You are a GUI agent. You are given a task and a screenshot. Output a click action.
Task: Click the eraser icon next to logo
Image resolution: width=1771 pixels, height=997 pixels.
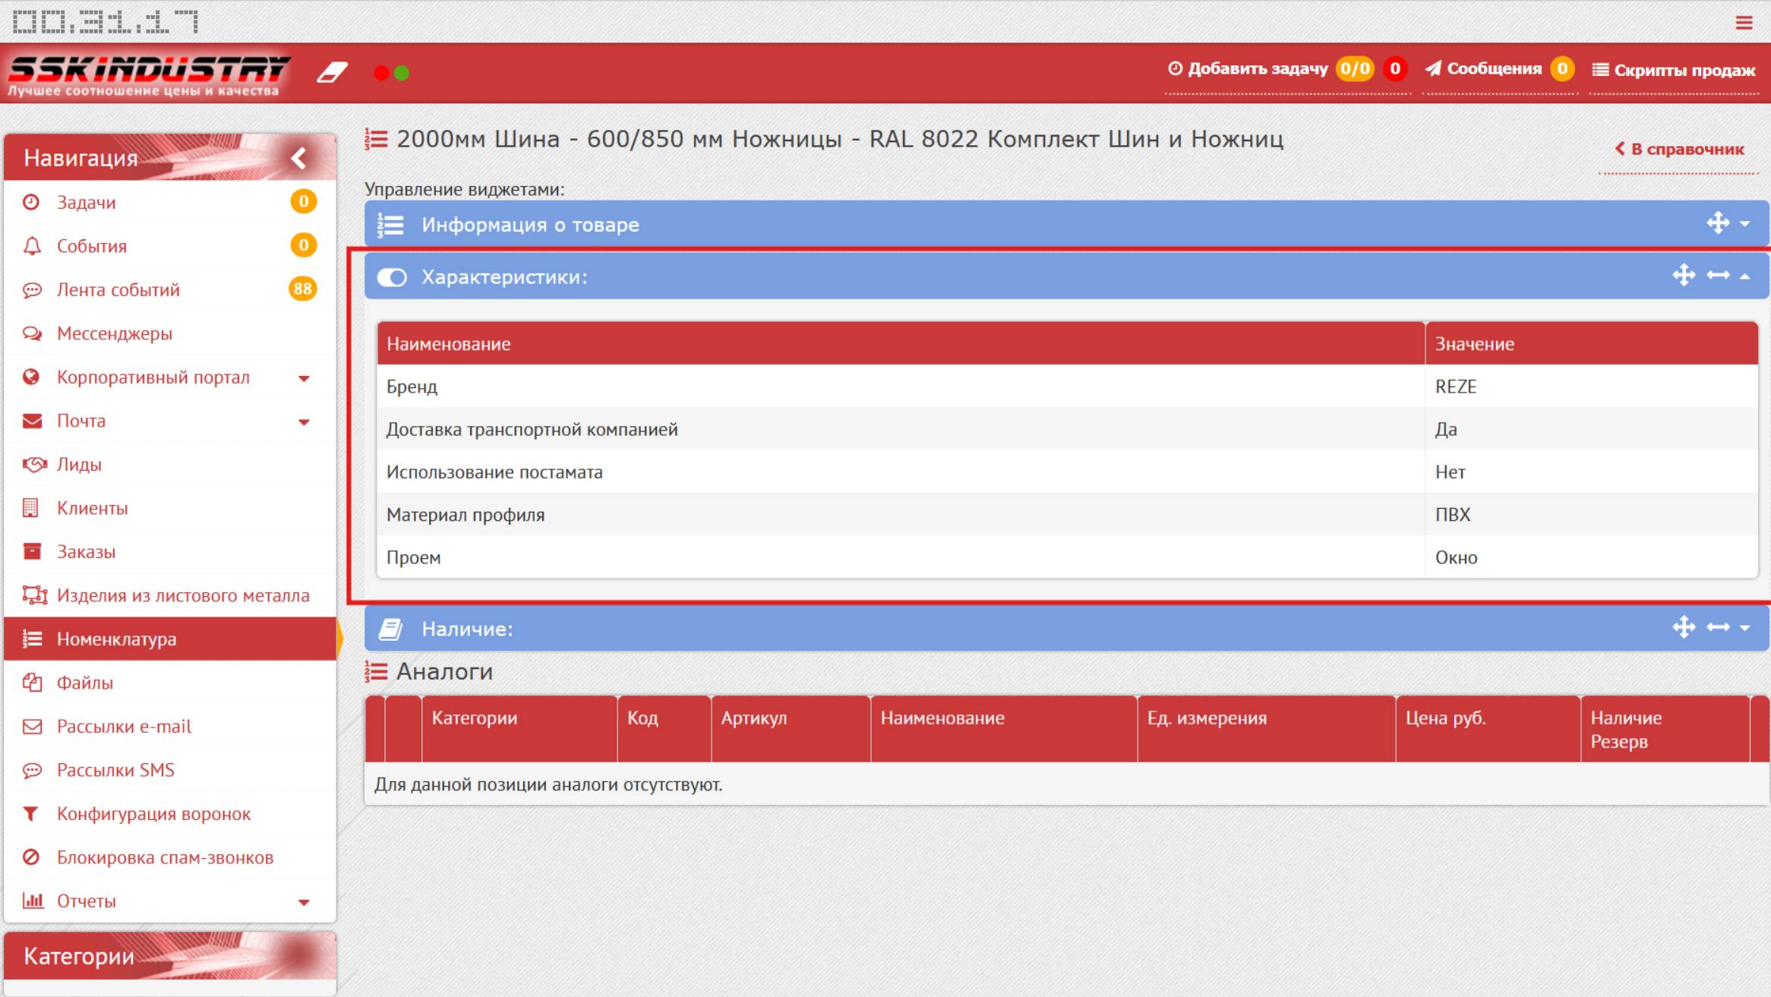point(332,72)
